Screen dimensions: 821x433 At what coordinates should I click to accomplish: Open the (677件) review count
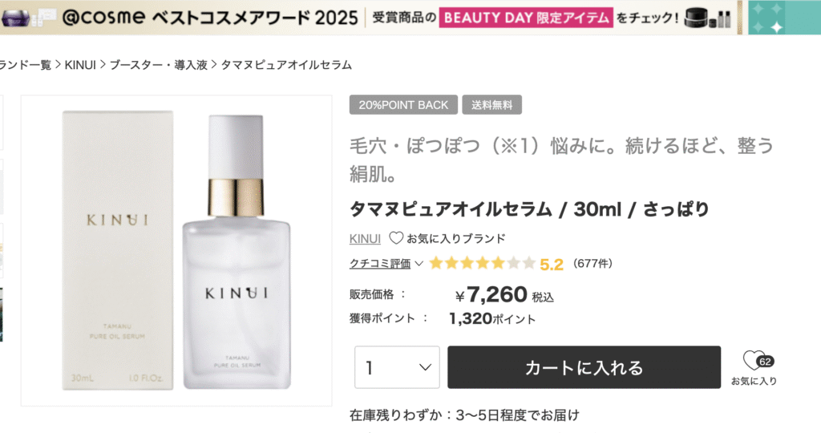[x=592, y=263]
